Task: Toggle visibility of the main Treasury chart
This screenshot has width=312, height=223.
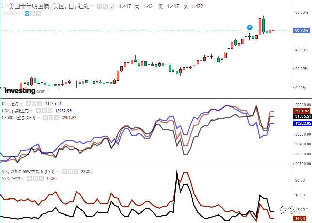Action: 99,5
